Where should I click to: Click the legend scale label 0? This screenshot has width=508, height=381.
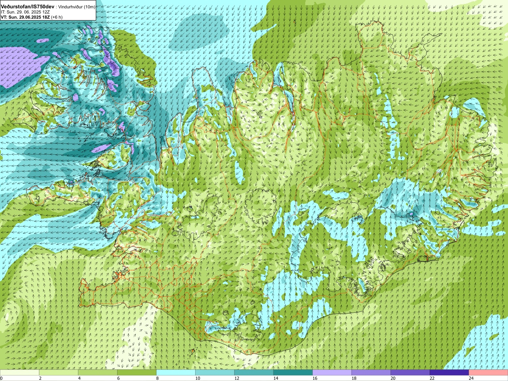pyautogui.click(x=2, y=378)
